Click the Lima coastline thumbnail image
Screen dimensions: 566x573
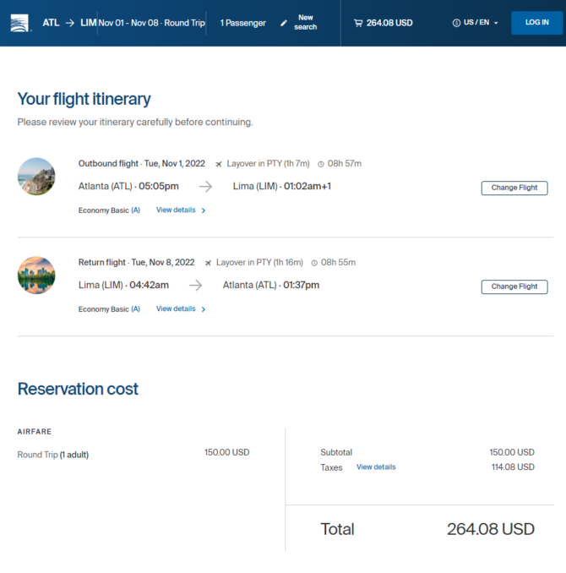pyautogui.click(x=36, y=177)
